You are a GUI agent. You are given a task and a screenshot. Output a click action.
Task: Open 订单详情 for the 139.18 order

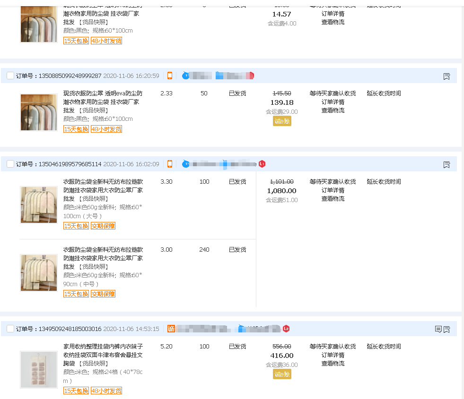[x=333, y=102]
